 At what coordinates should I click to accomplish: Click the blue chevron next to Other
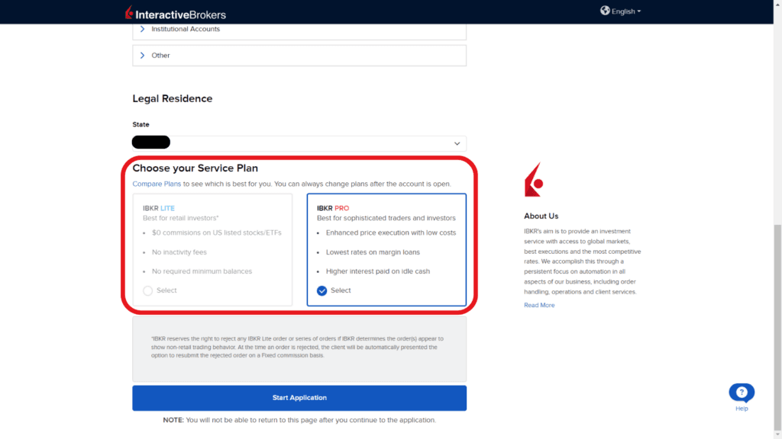click(x=141, y=55)
